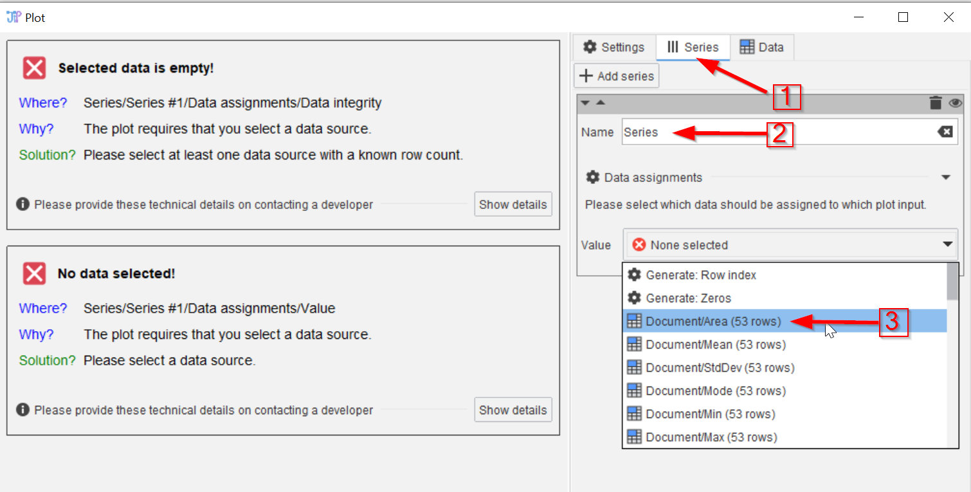Toggle series visibility eye icon

955,103
